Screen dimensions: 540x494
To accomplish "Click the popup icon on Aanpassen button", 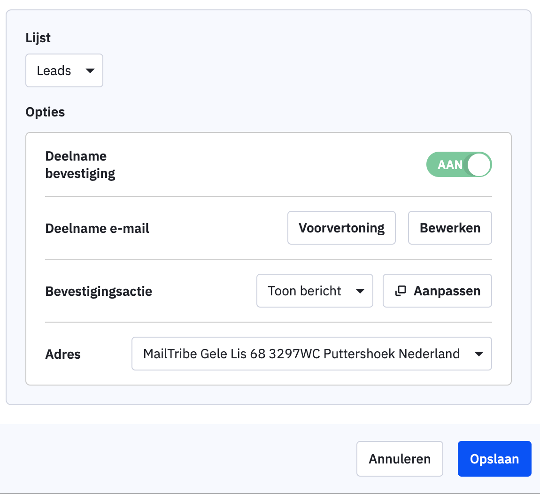I will (401, 291).
